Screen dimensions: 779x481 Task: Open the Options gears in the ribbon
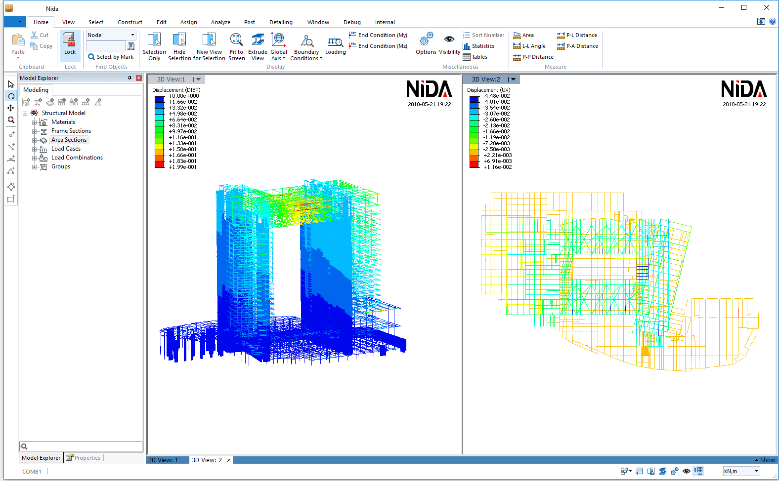(x=426, y=43)
